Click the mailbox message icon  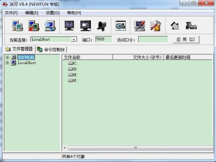102,26
